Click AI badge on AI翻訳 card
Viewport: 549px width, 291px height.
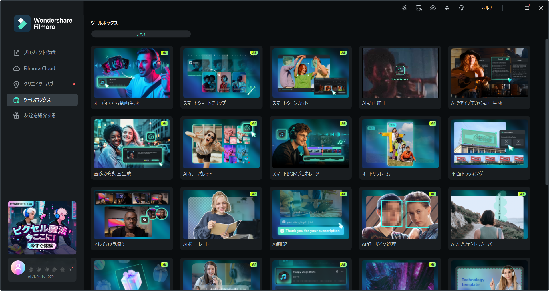point(343,194)
